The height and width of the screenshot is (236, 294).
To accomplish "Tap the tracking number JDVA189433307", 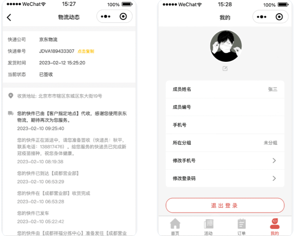I will (x=56, y=51).
